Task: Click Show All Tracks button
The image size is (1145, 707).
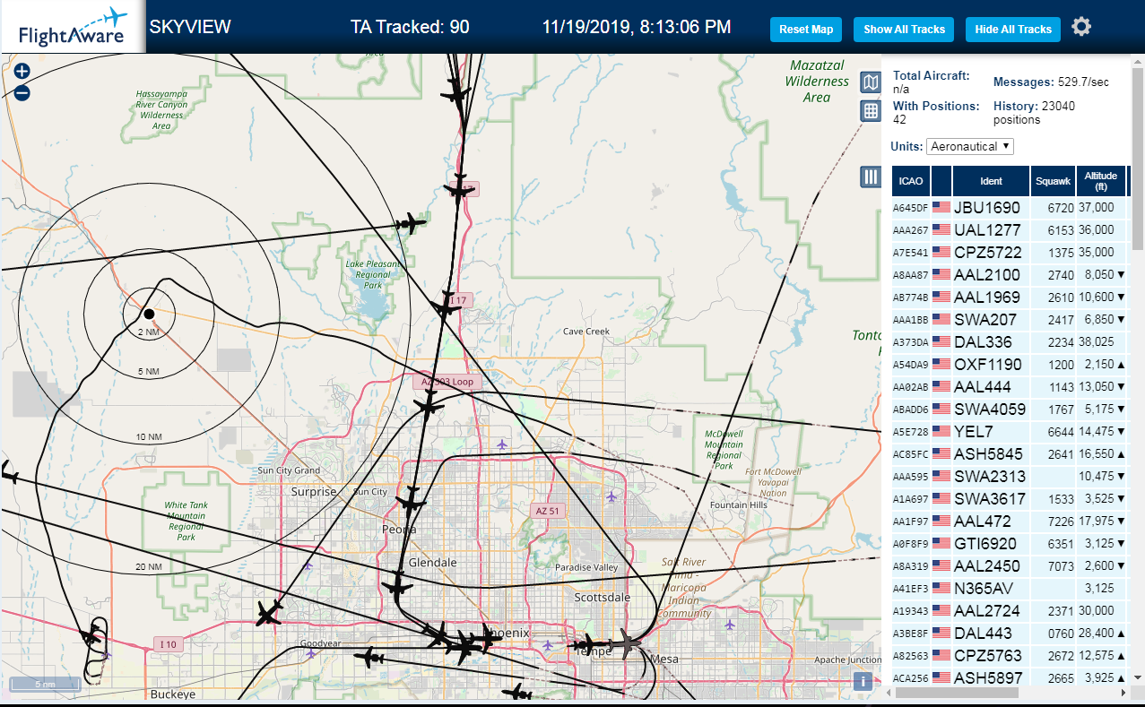Action: [904, 30]
